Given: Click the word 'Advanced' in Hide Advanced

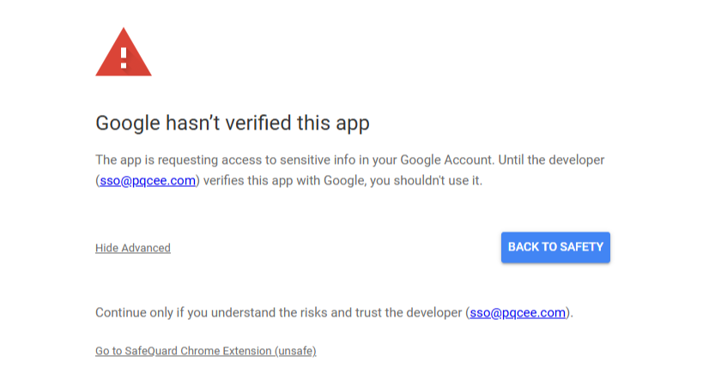Looking at the screenshot, I should click(x=146, y=248).
